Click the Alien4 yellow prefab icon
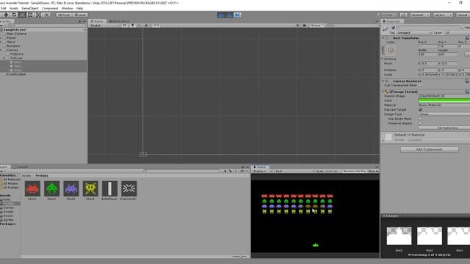 pyautogui.click(x=90, y=188)
